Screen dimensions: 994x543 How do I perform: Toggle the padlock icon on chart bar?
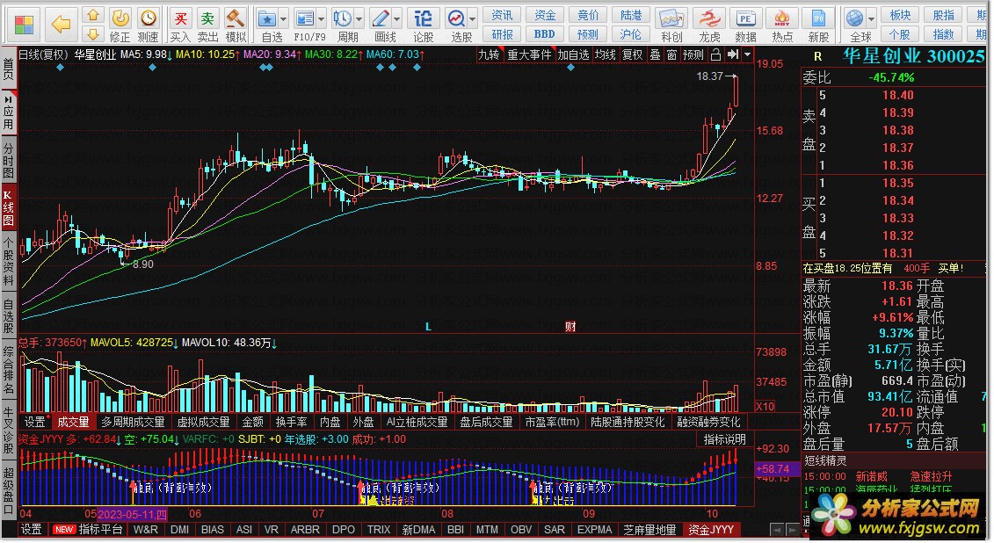click(x=715, y=55)
